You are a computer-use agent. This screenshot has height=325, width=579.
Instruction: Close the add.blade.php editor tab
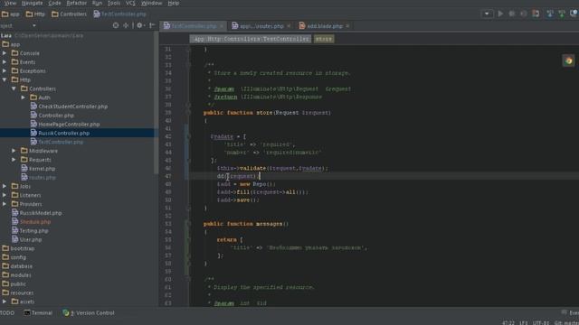(x=347, y=26)
